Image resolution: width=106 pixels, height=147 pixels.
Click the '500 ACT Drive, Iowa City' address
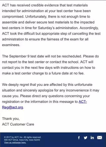(22, 140)
